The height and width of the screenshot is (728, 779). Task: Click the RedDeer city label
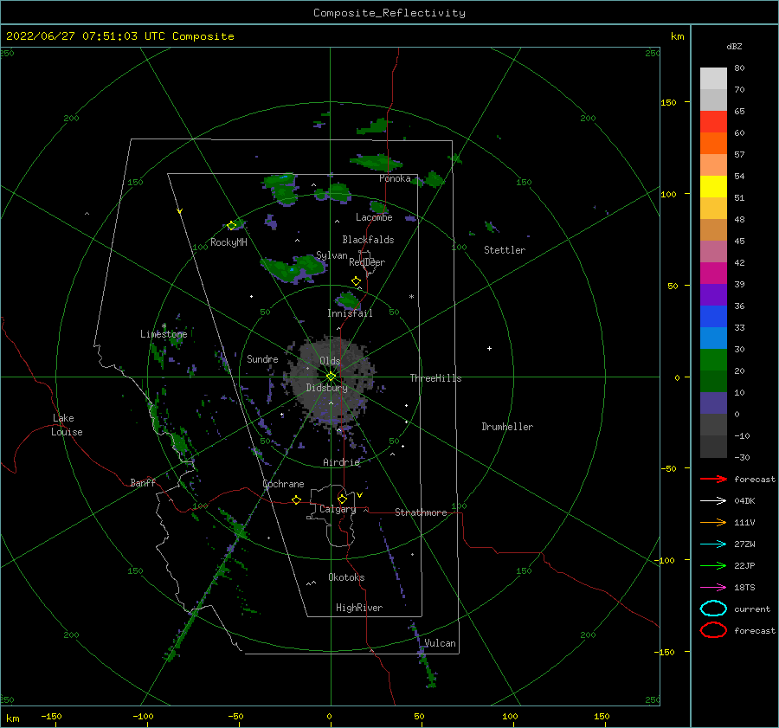[x=367, y=262]
